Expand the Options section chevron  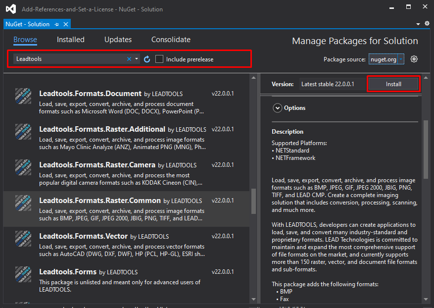click(277, 108)
